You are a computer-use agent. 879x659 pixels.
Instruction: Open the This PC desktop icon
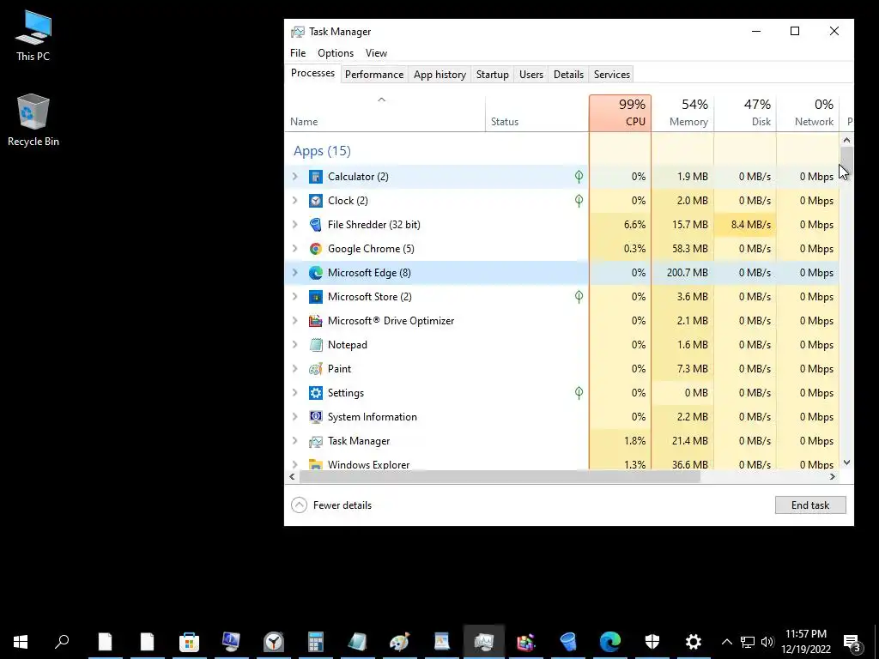click(33, 35)
